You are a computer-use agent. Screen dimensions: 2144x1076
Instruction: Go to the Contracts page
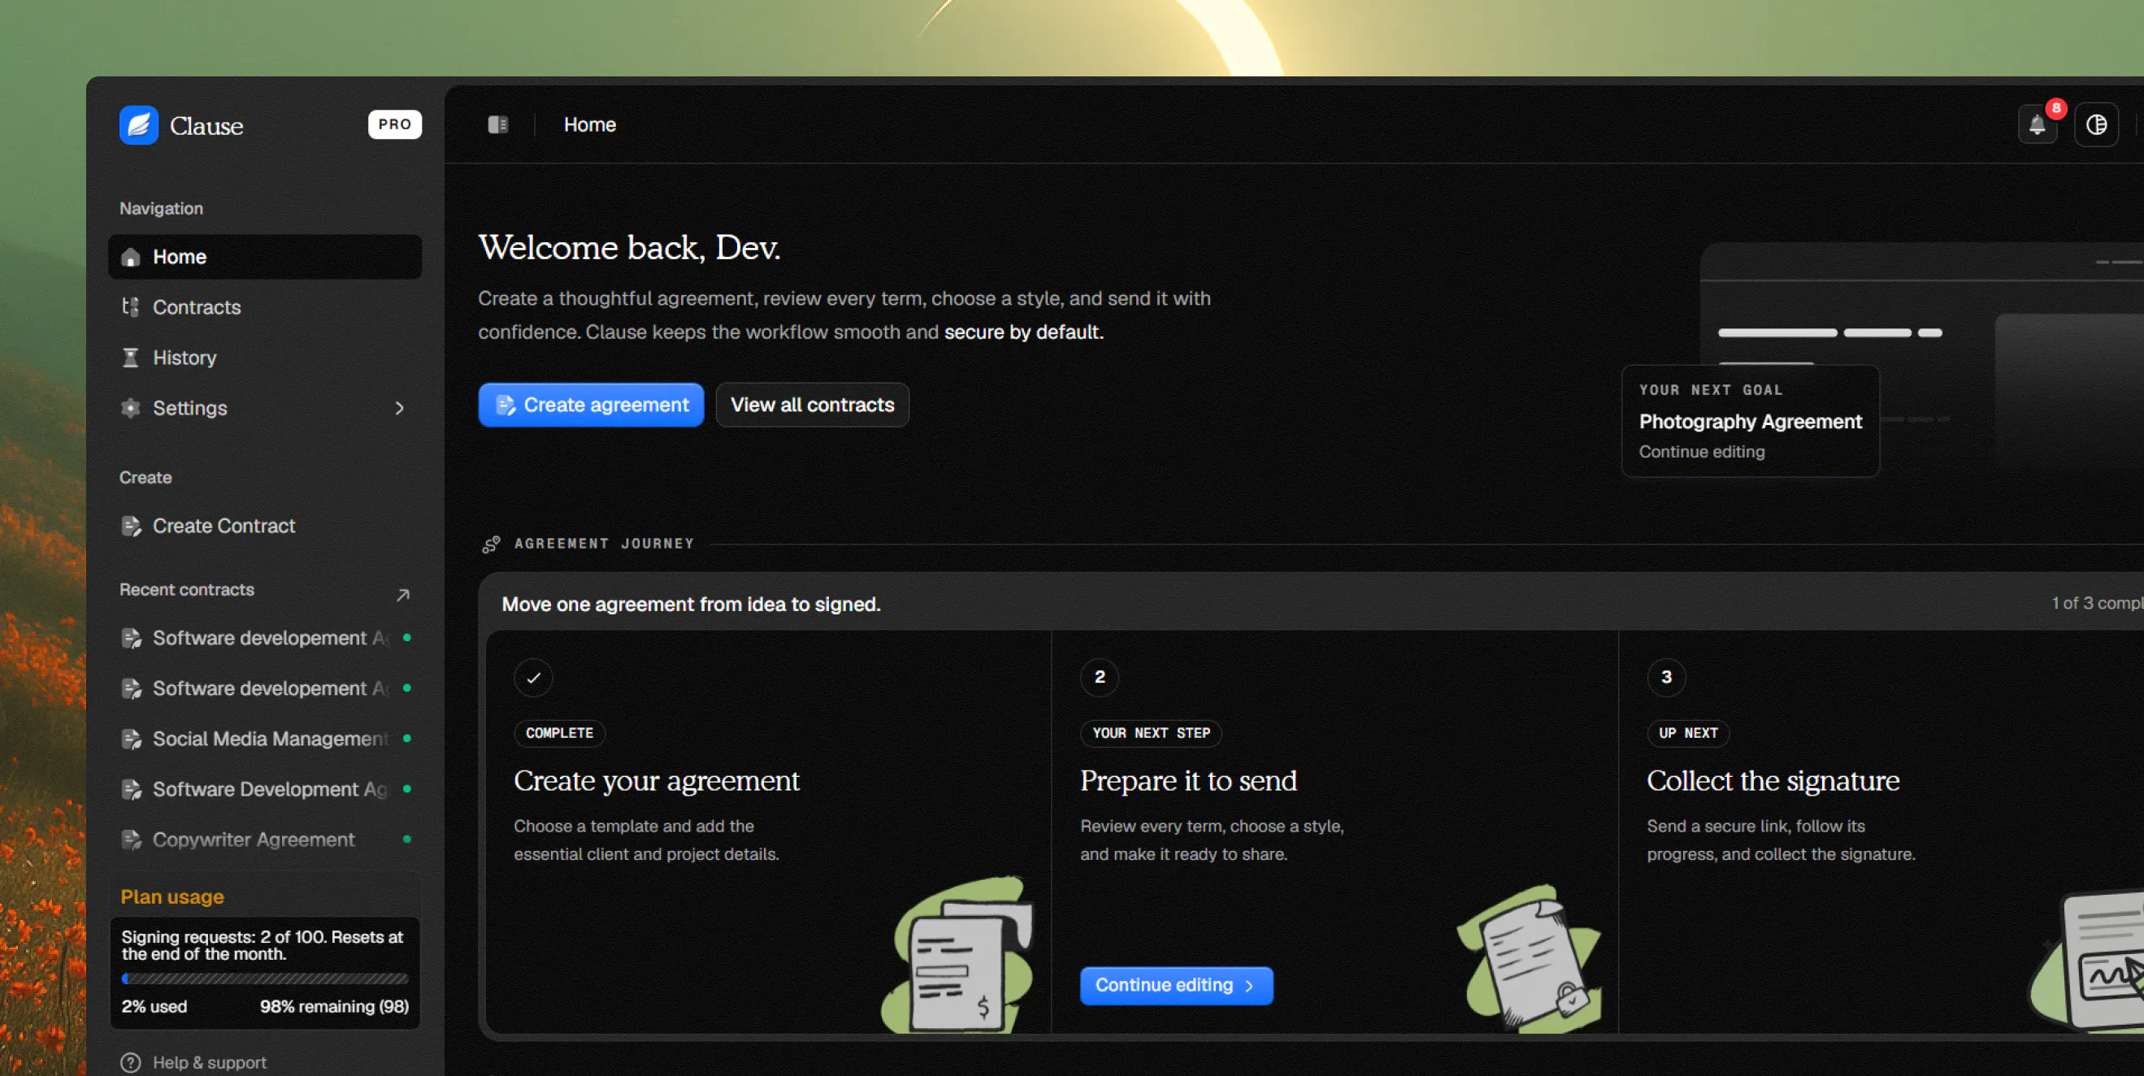(x=265, y=307)
